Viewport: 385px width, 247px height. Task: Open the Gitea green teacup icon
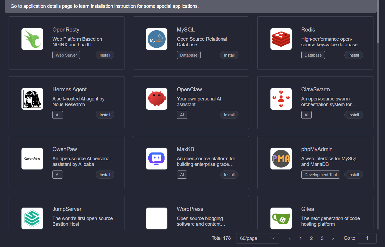pos(281,218)
